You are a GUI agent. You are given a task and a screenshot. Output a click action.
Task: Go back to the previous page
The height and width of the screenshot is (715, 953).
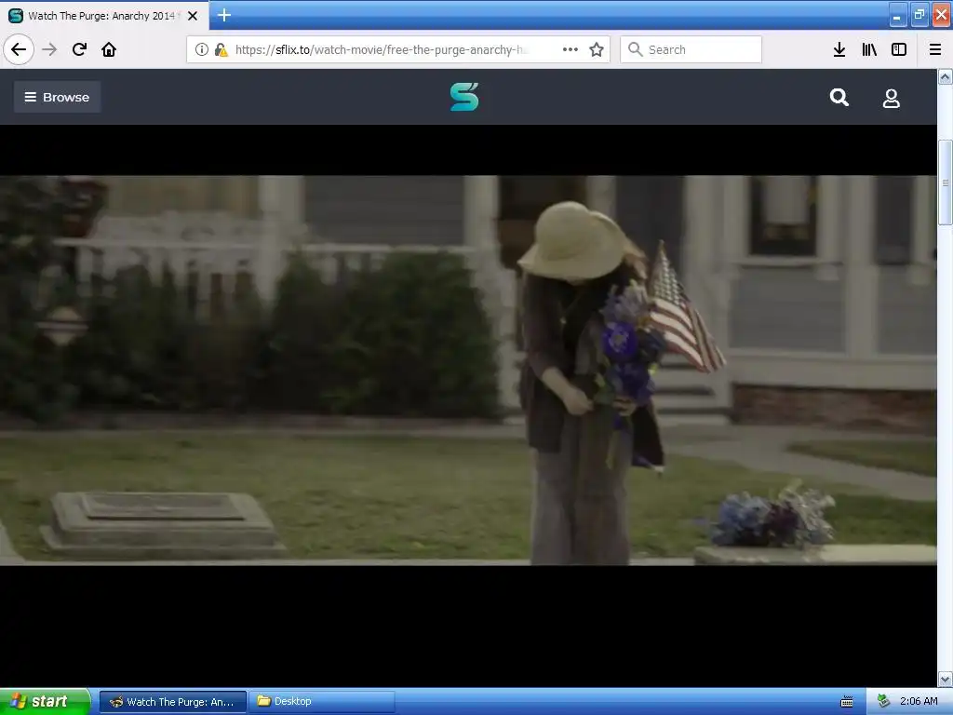[19, 49]
